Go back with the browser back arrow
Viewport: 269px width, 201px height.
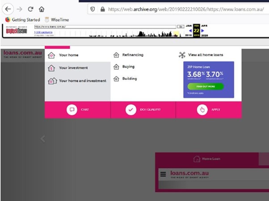coord(8,9)
